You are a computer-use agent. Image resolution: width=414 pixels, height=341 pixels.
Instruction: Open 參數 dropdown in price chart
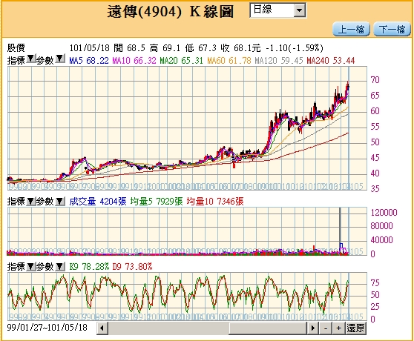[60, 59]
